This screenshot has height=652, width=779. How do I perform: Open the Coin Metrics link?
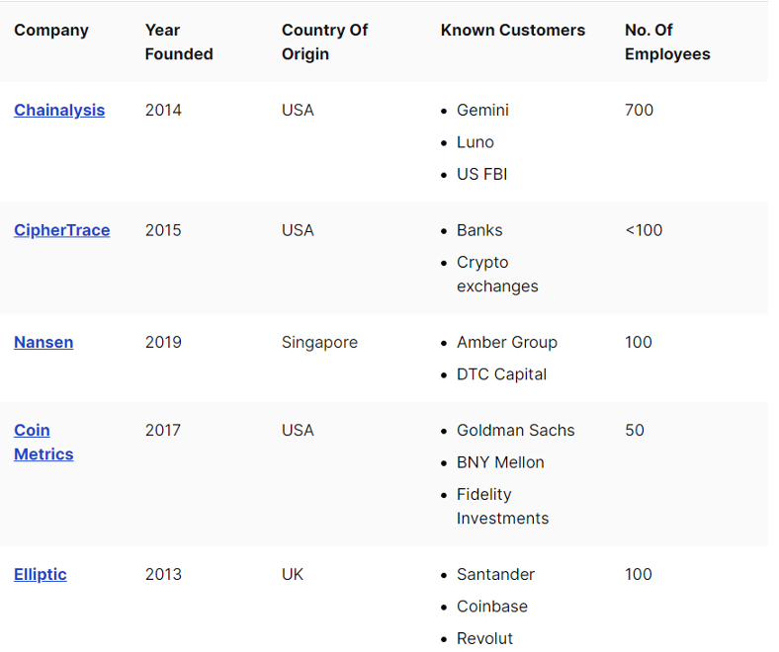tap(43, 442)
